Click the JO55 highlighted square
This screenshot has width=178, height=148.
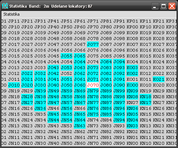point(67,56)
